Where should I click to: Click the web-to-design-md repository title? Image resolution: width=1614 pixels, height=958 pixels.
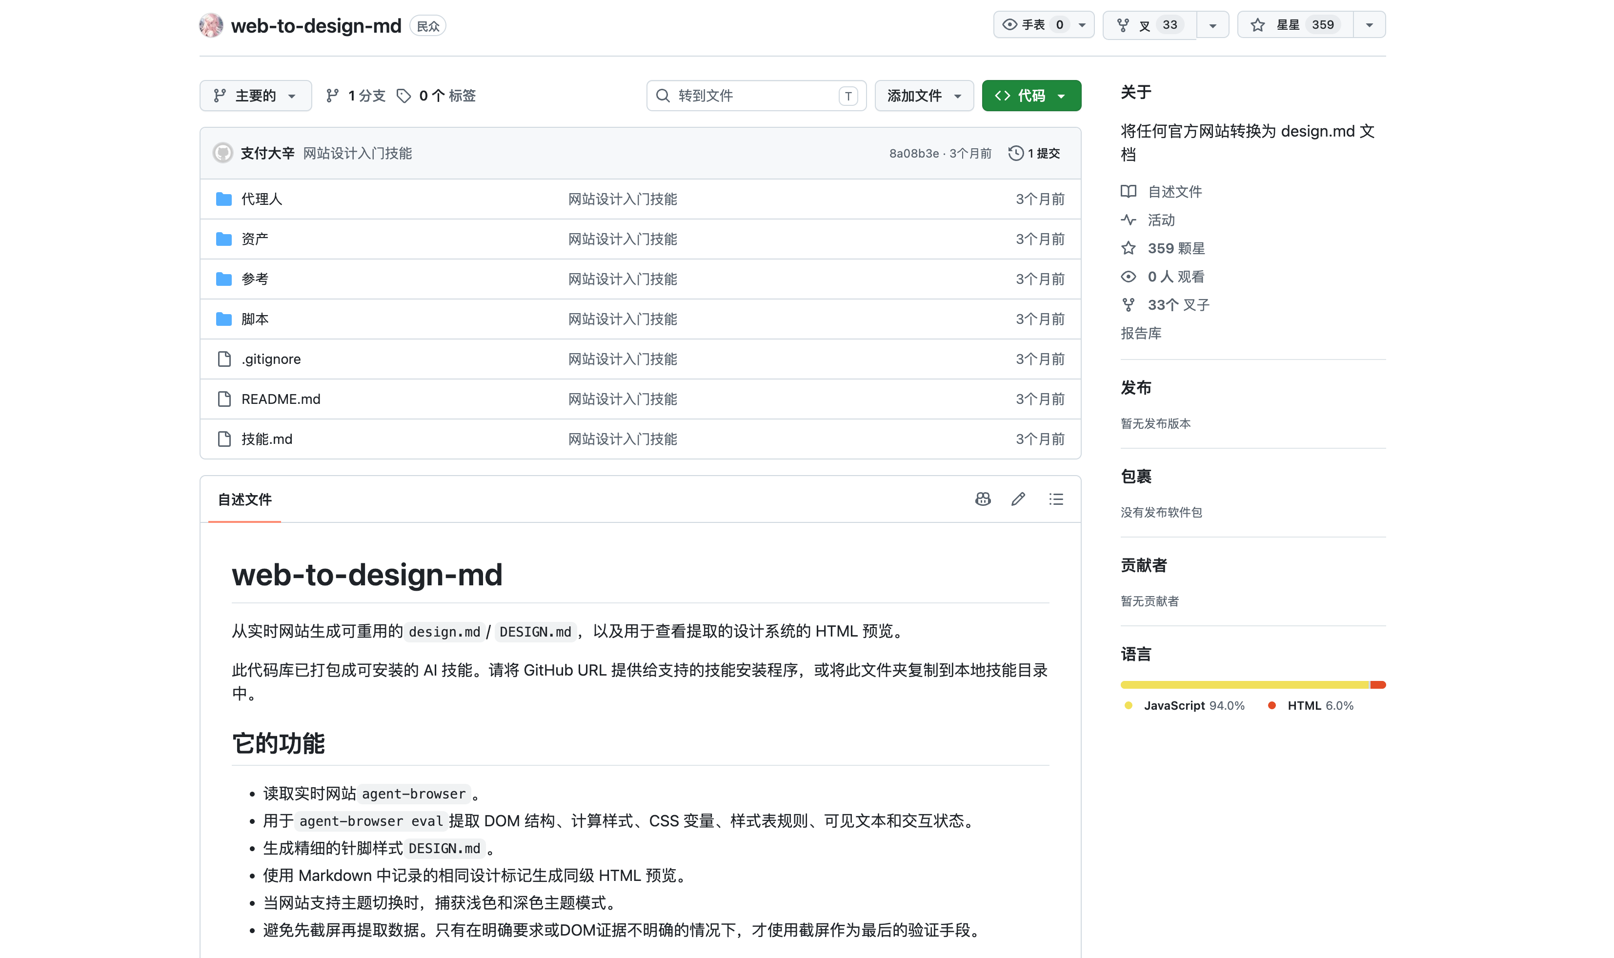(316, 25)
